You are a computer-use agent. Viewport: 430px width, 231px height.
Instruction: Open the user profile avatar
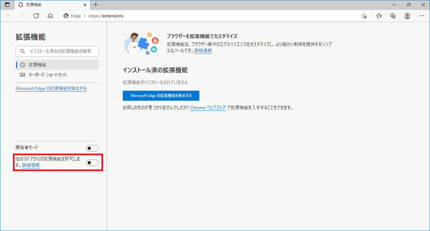(x=407, y=16)
